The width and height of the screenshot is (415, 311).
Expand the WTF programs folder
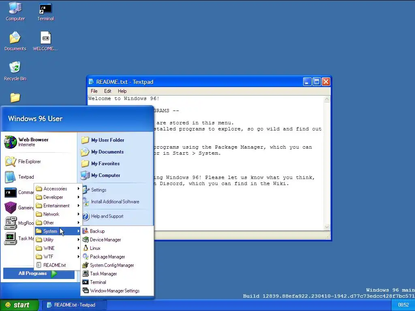[x=58, y=256]
